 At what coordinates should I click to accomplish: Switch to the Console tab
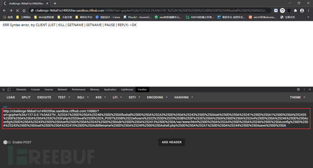[35, 89]
